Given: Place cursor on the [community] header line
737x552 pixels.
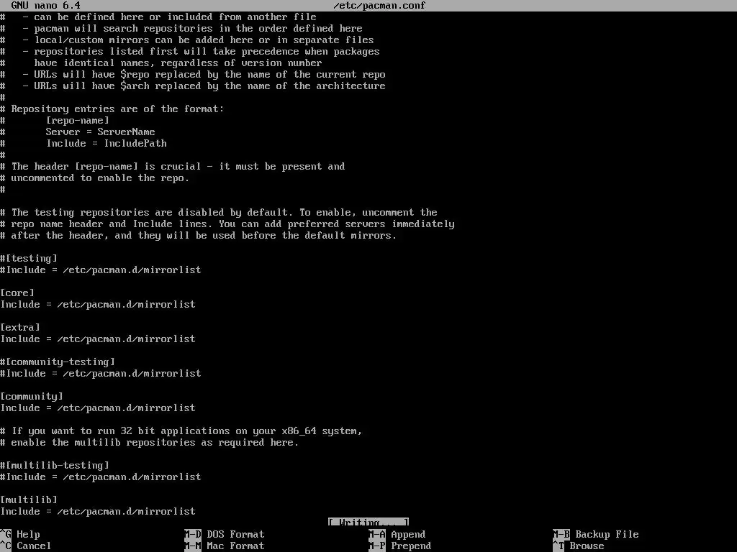Looking at the screenshot, I should point(32,396).
